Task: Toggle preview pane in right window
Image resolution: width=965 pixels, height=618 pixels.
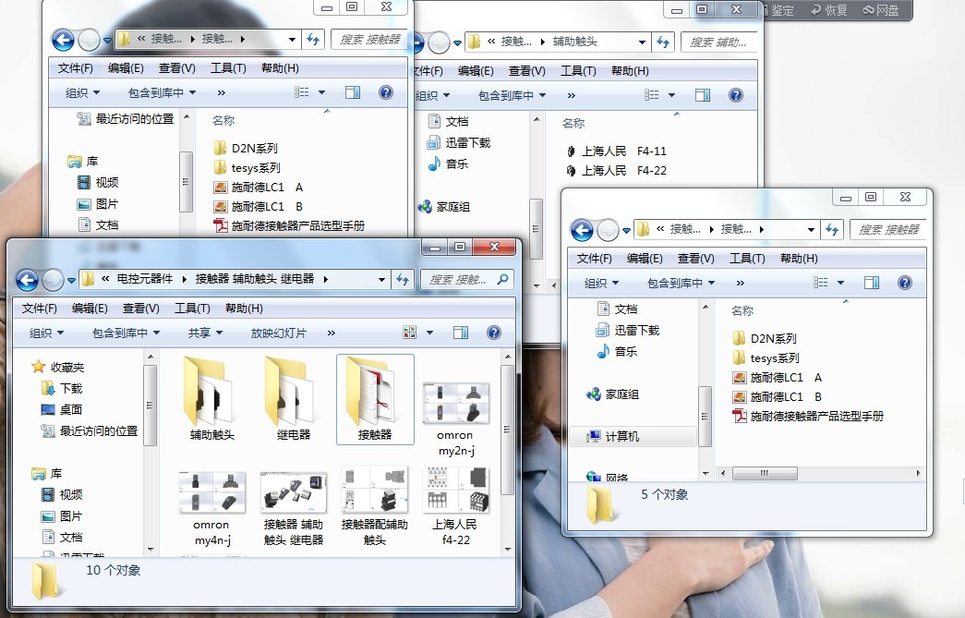Action: (872, 284)
